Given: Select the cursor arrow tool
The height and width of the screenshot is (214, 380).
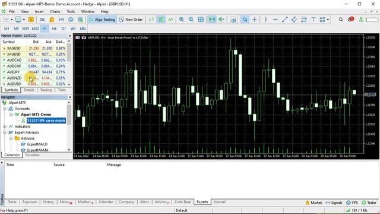Looking at the screenshot, I should pos(245,20).
